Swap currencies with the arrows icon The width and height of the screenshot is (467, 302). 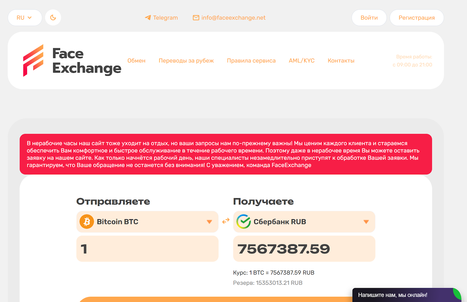[226, 221]
